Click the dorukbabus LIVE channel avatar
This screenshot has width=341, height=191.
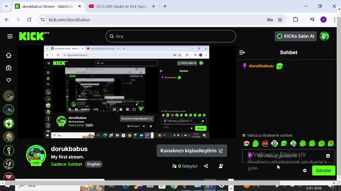(36, 155)
